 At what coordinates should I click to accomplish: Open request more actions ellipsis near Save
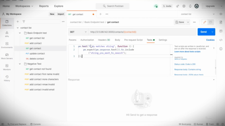[x=194, y=22]
